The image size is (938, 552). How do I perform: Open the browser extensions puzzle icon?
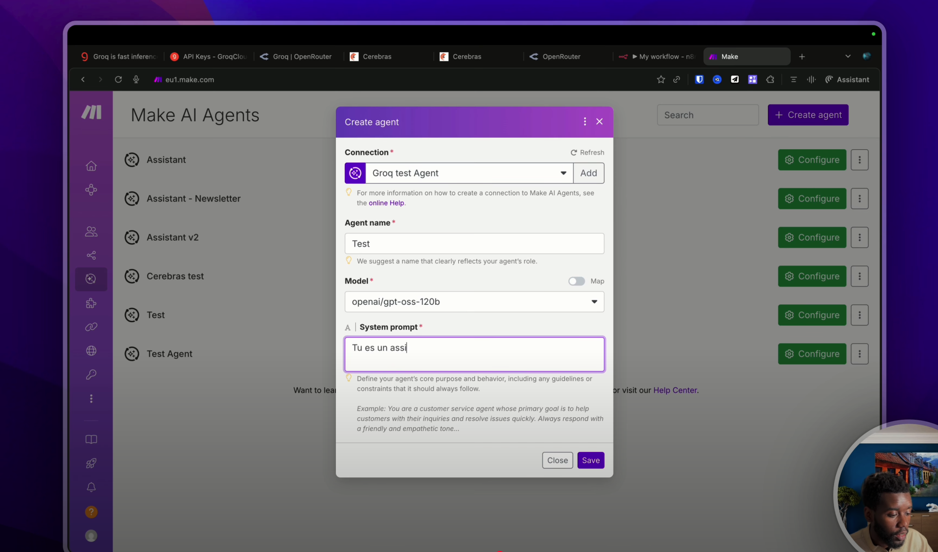coord(770,80)
